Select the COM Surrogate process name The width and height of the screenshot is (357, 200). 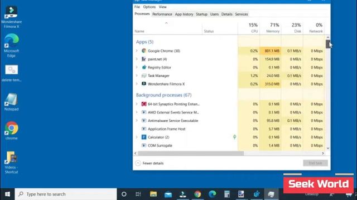(x=160, y=146)
